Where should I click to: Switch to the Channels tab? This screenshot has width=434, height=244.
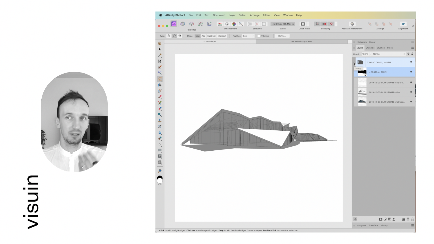(370, 48)
